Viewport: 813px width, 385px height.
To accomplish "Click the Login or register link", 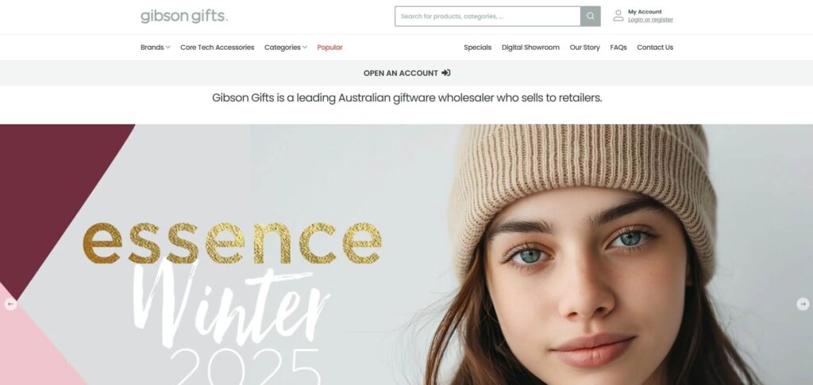I will 650,20.
